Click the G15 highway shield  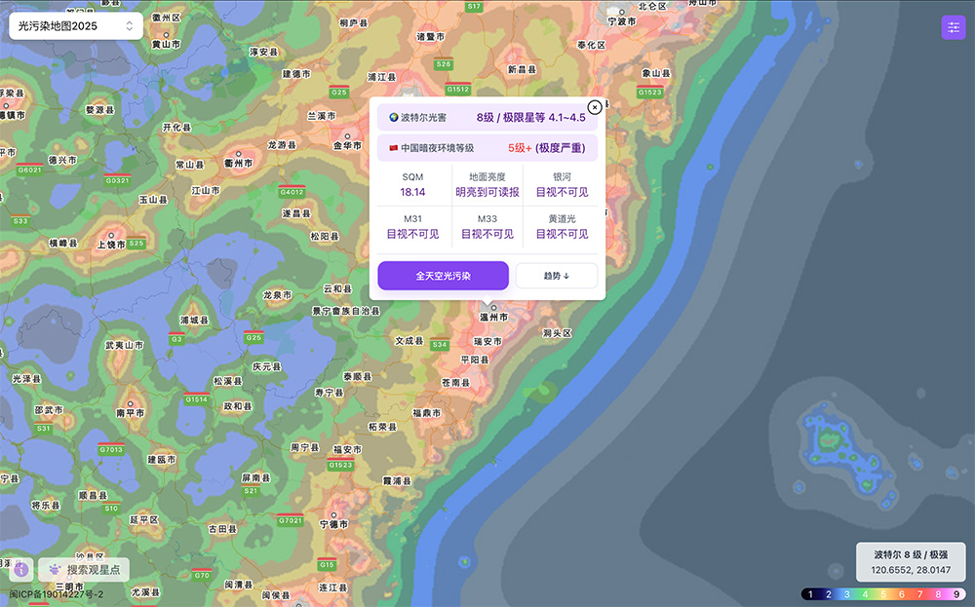[x=327, y=564]
